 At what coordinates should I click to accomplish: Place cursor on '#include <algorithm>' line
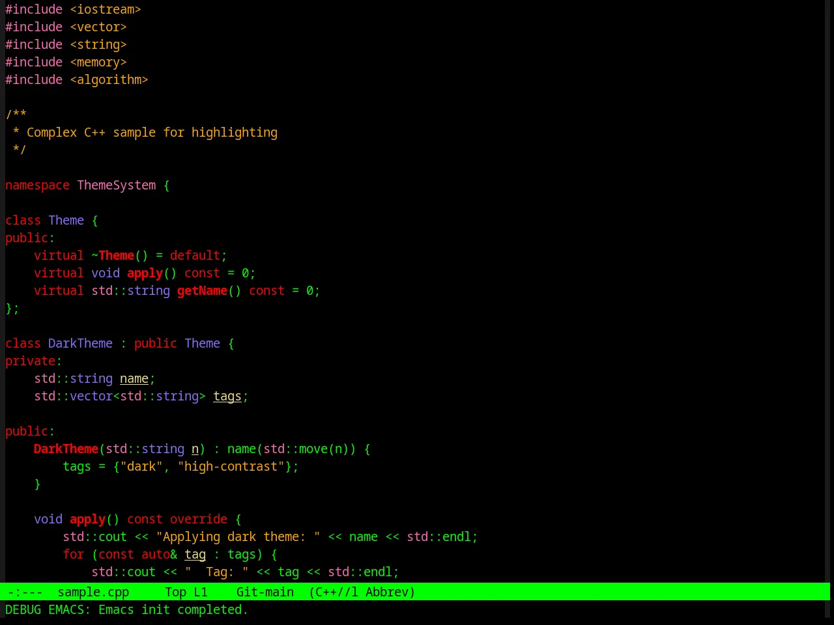point(77,79)
